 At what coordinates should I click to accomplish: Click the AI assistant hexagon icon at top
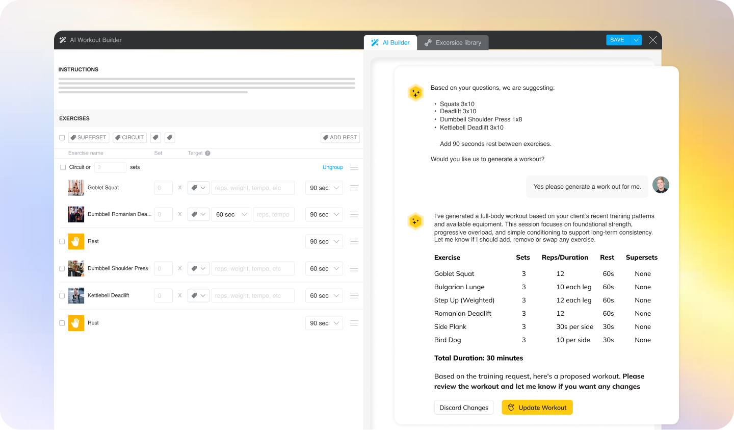[x=415, y=93]
